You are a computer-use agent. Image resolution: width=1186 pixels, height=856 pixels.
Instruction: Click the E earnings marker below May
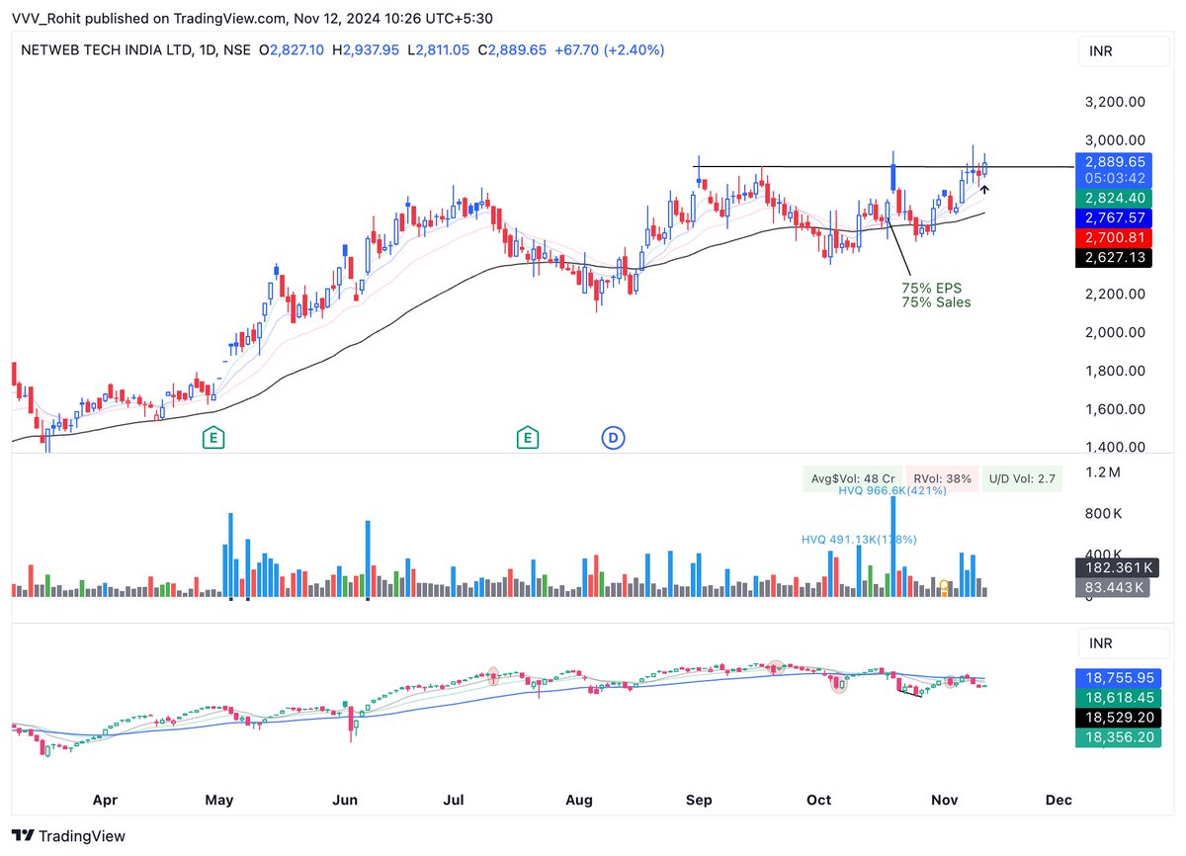click(x=213, y=436)
